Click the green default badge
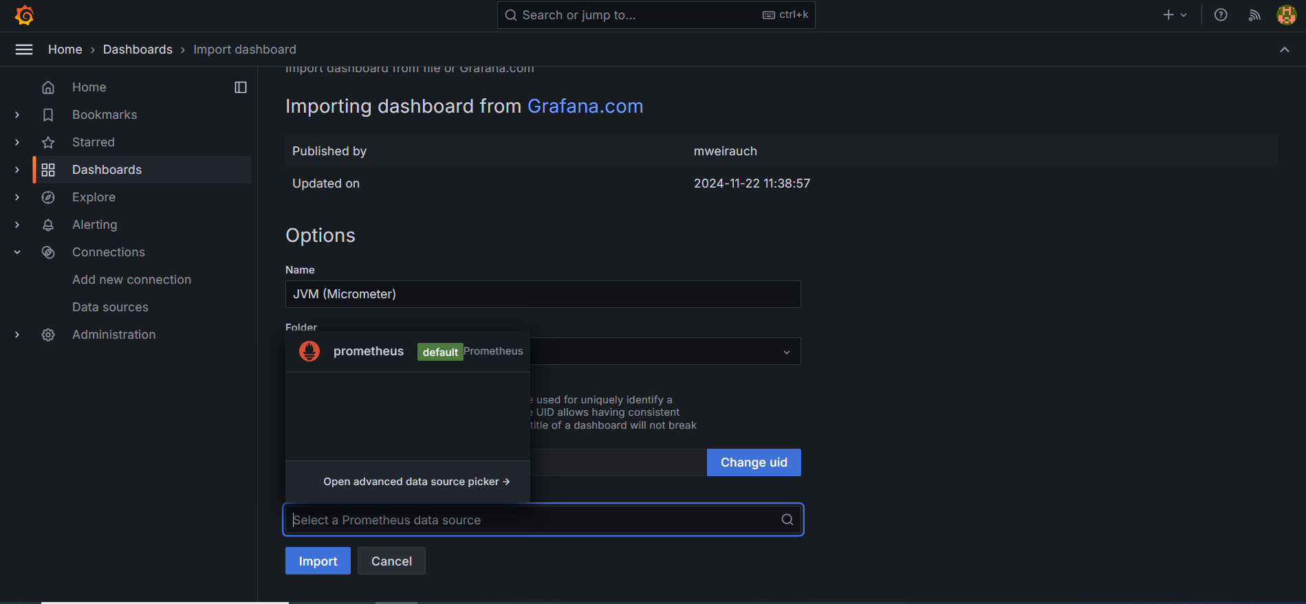Image resolution: width=1306 pixels, height=604 pixels. pyautogui.click(x=440, y=352)
